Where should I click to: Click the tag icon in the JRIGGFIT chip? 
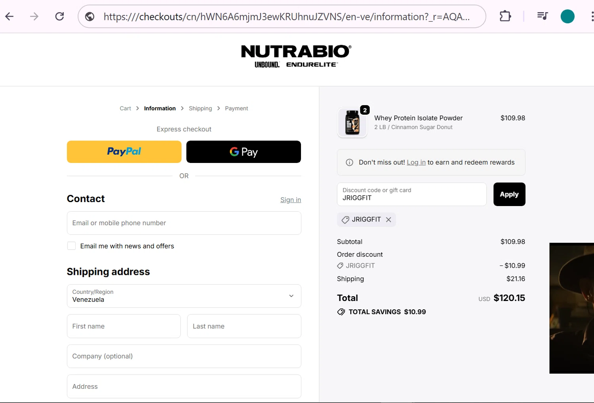[345, 220]
